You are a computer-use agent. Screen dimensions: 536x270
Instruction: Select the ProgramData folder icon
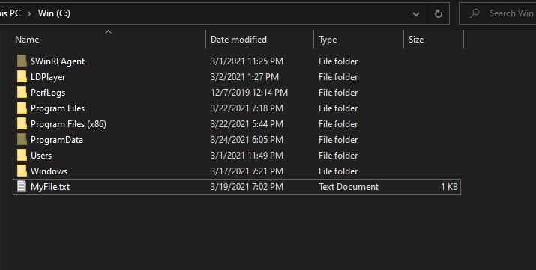coord(22,139)
